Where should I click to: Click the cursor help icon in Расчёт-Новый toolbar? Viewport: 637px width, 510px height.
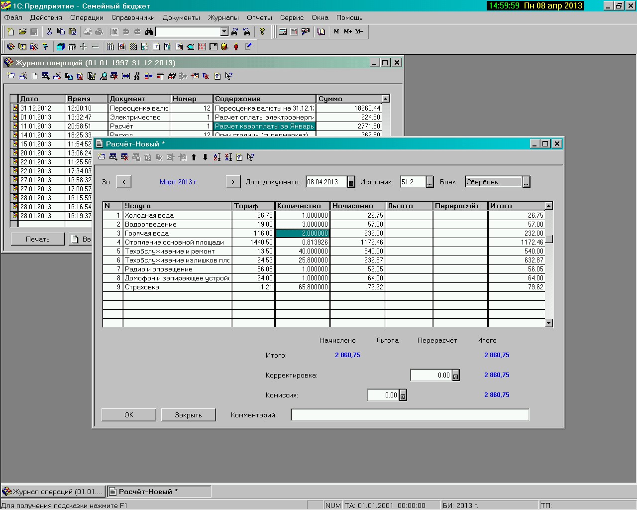(251, 157)
